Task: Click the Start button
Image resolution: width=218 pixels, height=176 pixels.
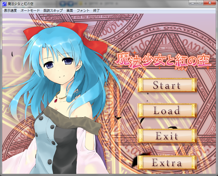Action: [167, 85]
